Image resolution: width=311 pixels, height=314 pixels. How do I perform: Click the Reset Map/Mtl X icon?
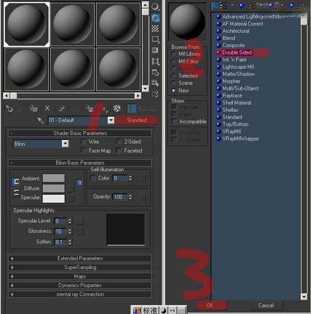(47, 108)
